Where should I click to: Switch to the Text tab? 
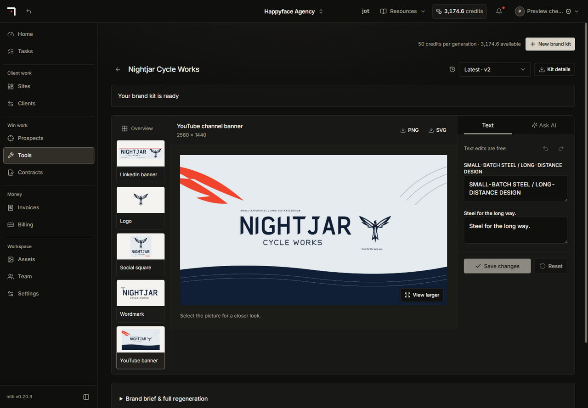click(x=488, y=125)
